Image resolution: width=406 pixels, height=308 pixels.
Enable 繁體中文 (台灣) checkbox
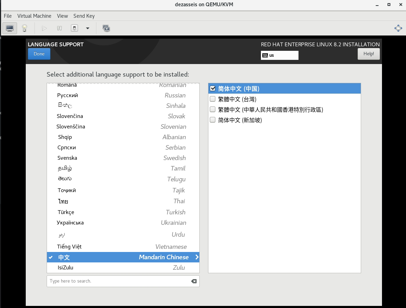coord(213,99)
